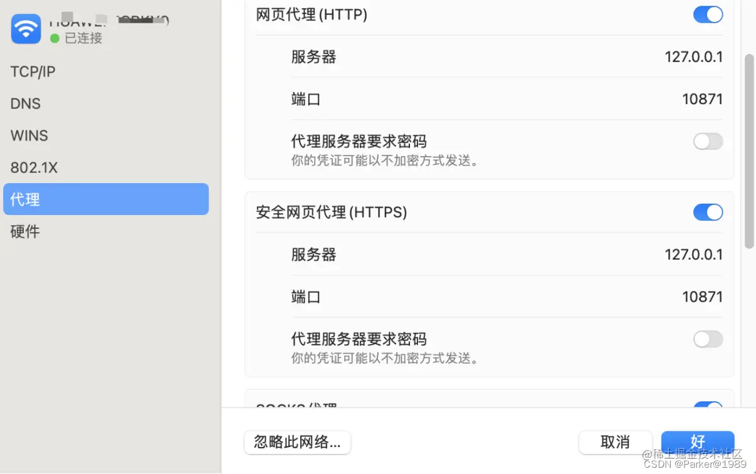756x474 pixels.
Task: Select the 代理 (Proxies) sidebar item
Action: point(25,199)
